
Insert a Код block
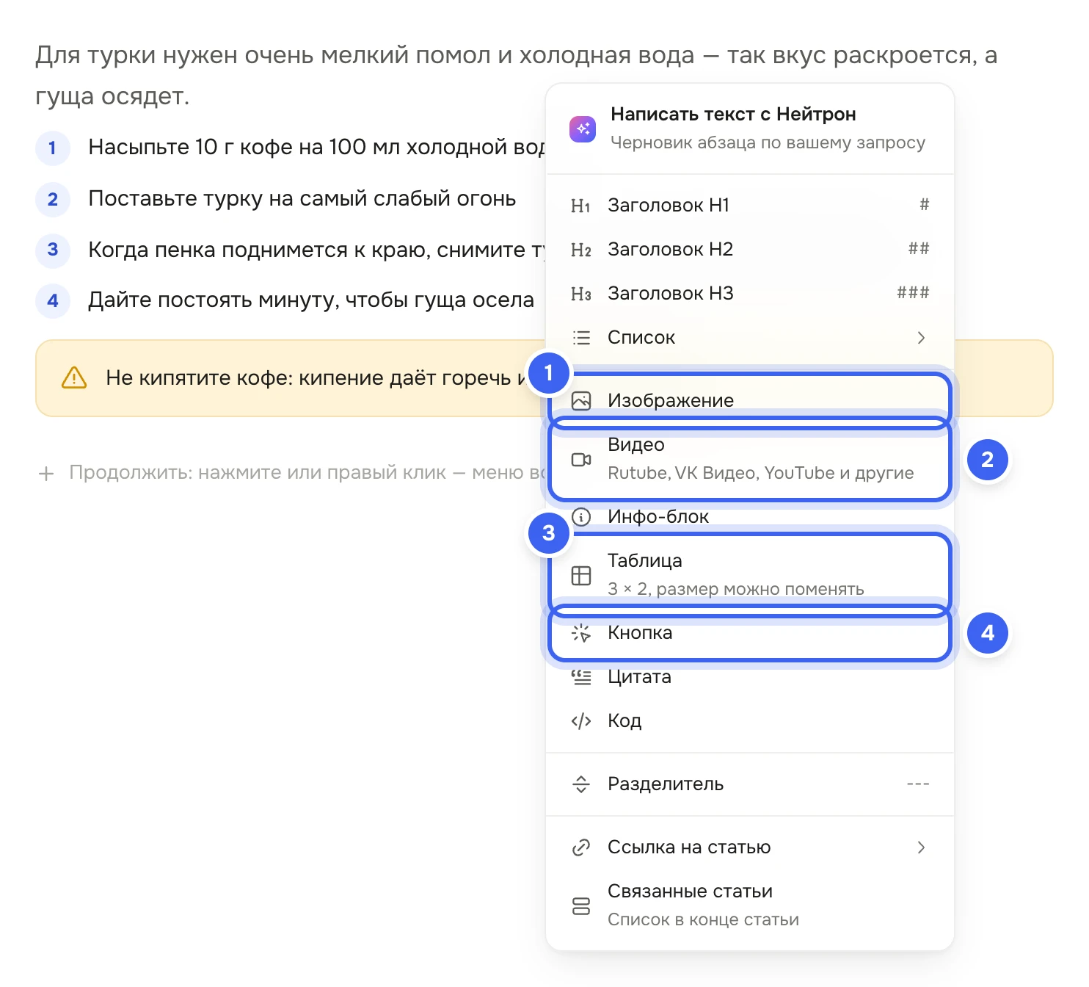[x=750, y=721]
